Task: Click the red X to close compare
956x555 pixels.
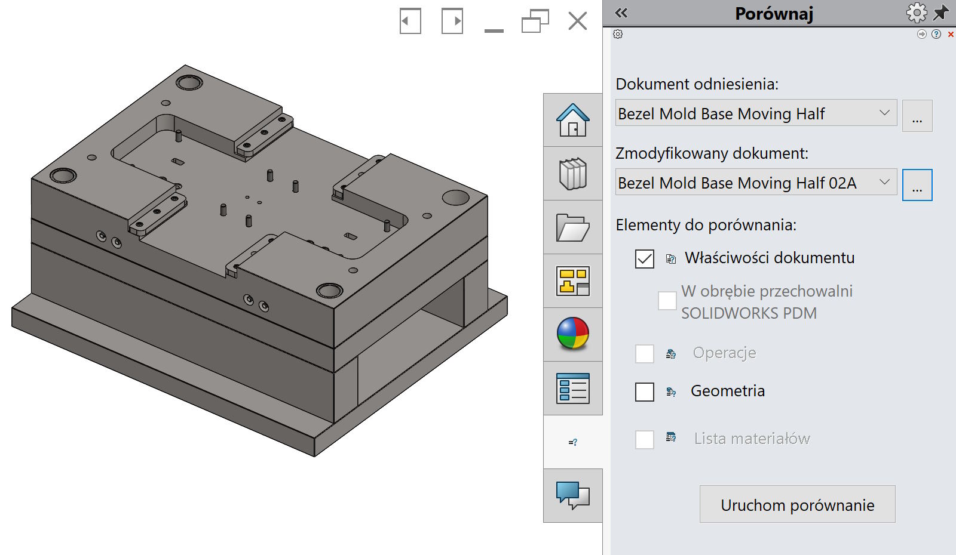Action: pyautogui.click(x=951, y=35)
